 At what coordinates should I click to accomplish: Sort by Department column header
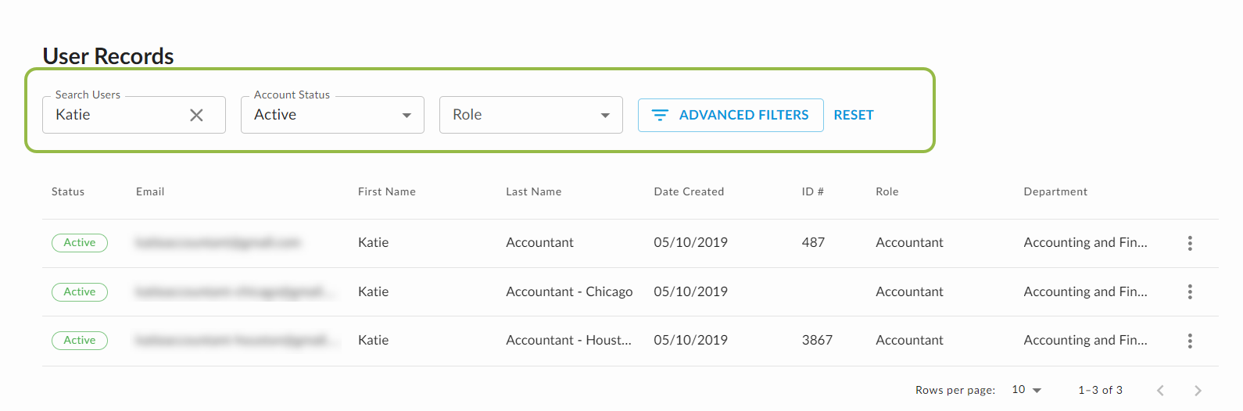(1055, 191)
